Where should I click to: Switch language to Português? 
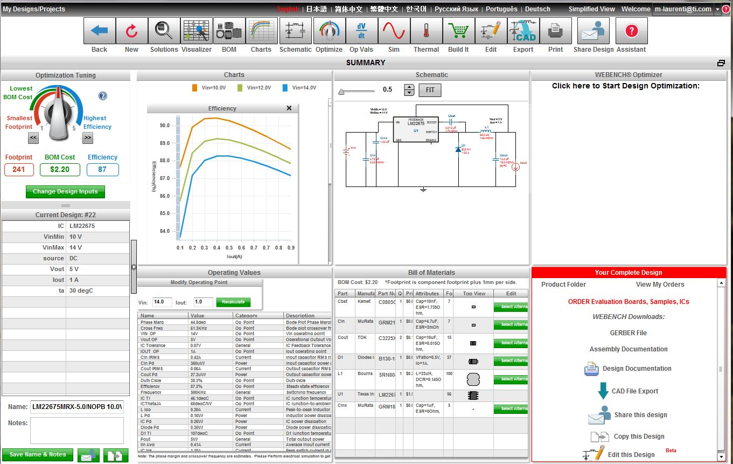501,9
